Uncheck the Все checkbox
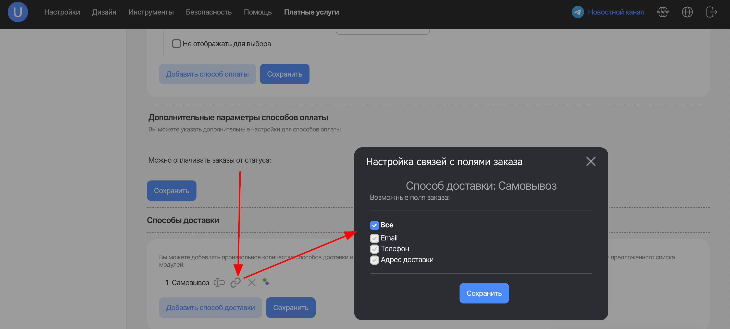The image size is (730, 329). pos(374,225)
